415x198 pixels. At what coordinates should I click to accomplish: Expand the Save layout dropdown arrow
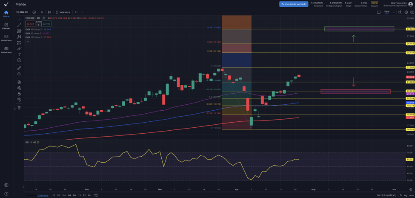click(393, 12)
